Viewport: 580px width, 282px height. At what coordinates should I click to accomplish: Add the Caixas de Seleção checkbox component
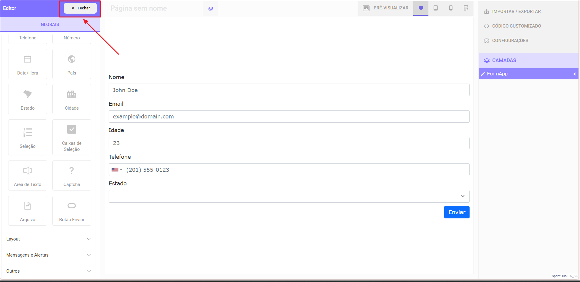(x=72, y=137)
